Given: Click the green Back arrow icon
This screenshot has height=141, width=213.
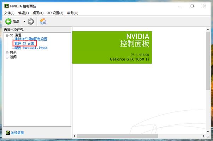Looking at the screenshot, I should (8, 22).
